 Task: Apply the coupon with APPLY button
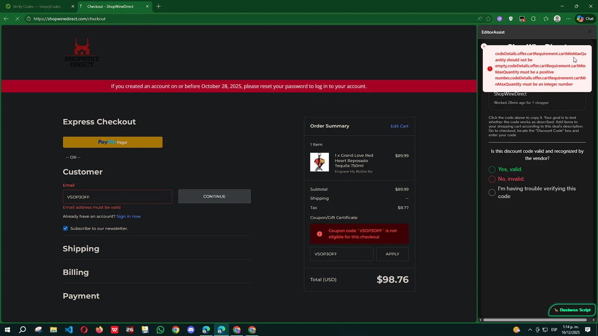click(392, 254)
